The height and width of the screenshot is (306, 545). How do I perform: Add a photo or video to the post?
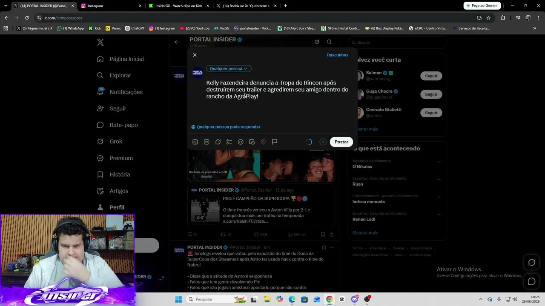pyautogui.click(x=195, y=142)
